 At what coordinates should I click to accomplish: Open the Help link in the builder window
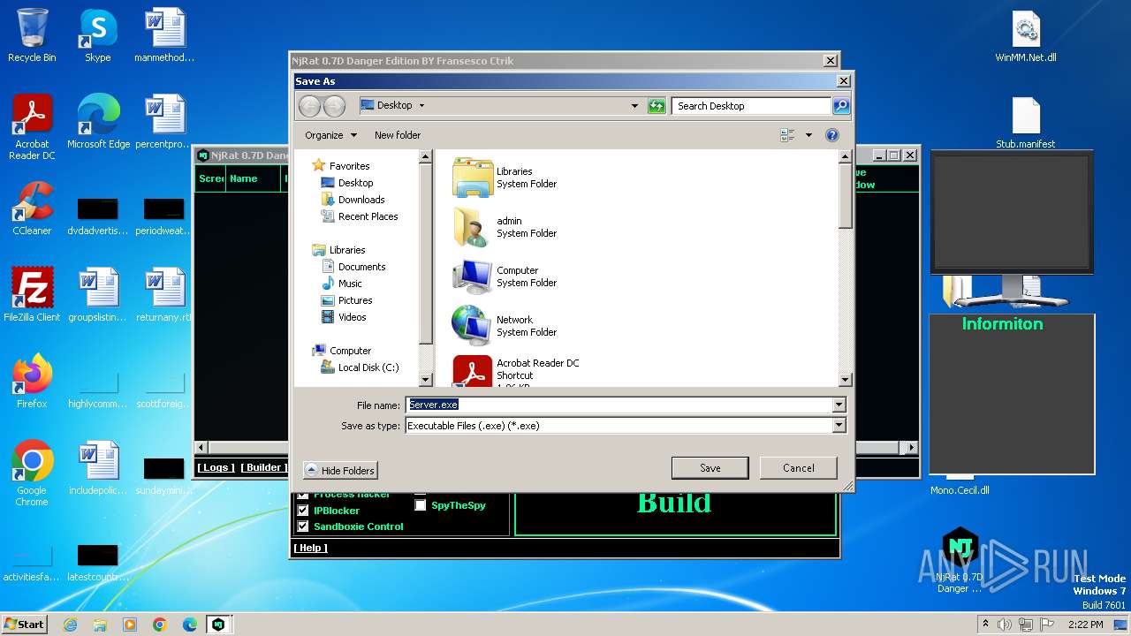coord(310,548)
